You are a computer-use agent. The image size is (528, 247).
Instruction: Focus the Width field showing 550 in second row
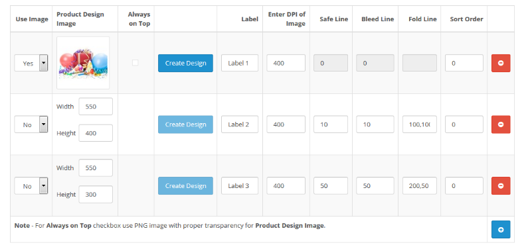click(96, 107)
